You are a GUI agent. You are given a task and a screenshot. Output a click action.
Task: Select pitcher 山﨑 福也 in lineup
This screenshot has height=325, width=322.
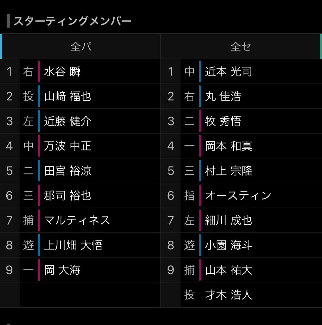click(x=67, y=96)
